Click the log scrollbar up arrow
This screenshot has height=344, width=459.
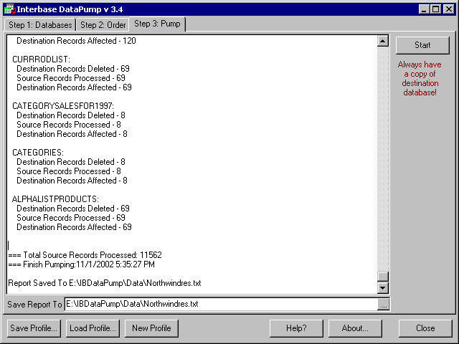coord(383,41)
